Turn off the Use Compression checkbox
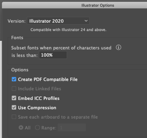 (x=14, y=108)
